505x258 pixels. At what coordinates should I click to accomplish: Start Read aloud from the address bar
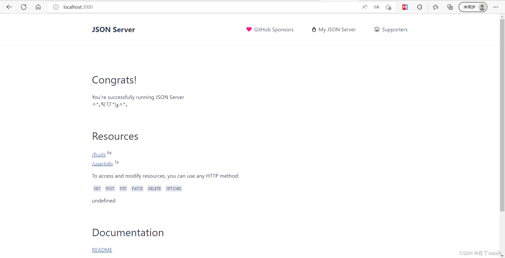pyautogui.click(x=365, y=7)
